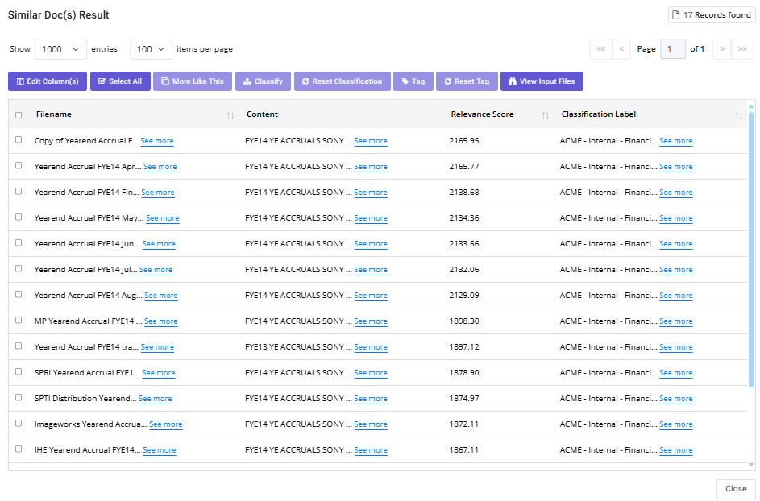The image size is (760, 501).
Task: Select relevance score 2129.09 cell
Action: tap(464, 296)
